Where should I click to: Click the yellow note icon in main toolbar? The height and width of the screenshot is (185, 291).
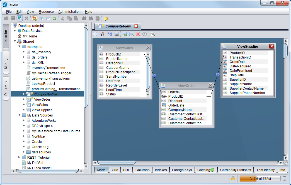point(106,19)
